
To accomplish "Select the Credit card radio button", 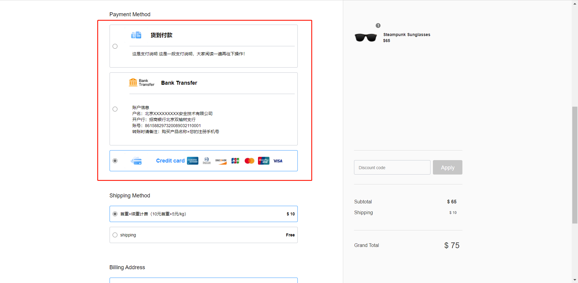I will (115, 161).
